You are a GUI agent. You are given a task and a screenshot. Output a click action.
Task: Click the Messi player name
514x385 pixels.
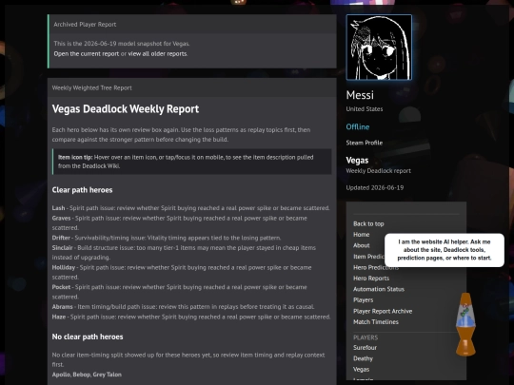(360, 95)
